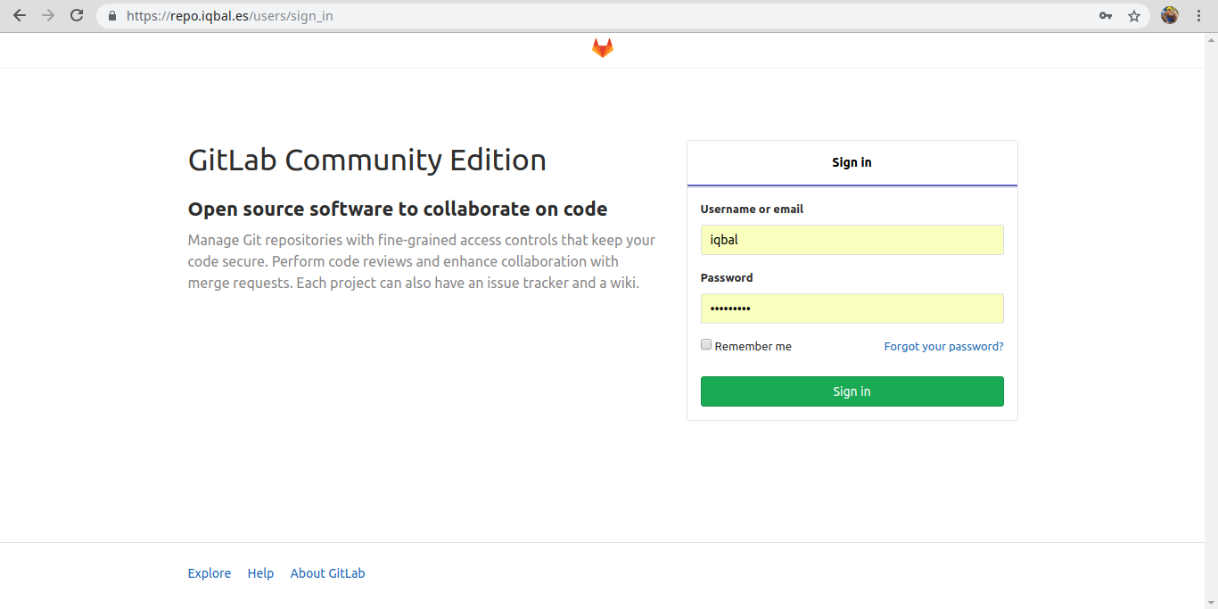Bookmark the page with the star icon

pos(1133,15)
